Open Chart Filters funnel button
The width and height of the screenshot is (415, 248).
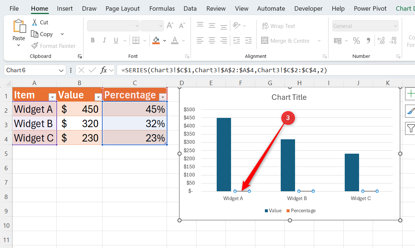pos(410,128)
